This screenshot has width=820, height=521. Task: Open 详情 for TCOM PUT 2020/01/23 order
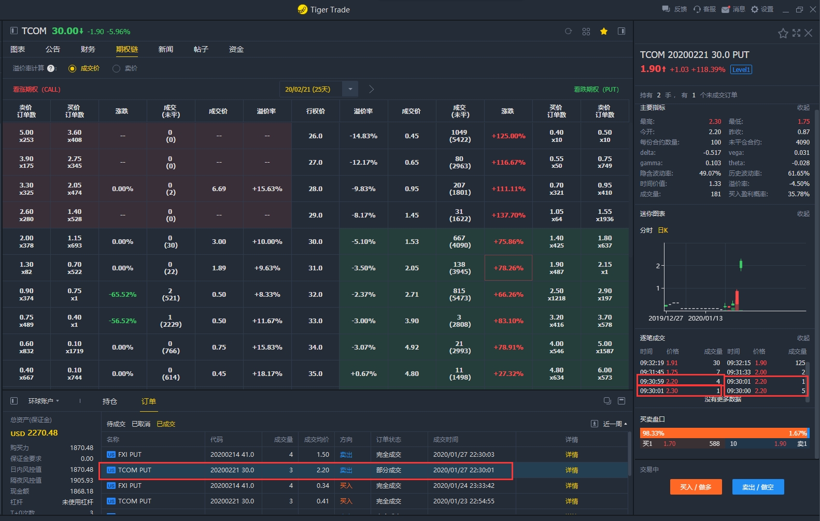[572, 501]
